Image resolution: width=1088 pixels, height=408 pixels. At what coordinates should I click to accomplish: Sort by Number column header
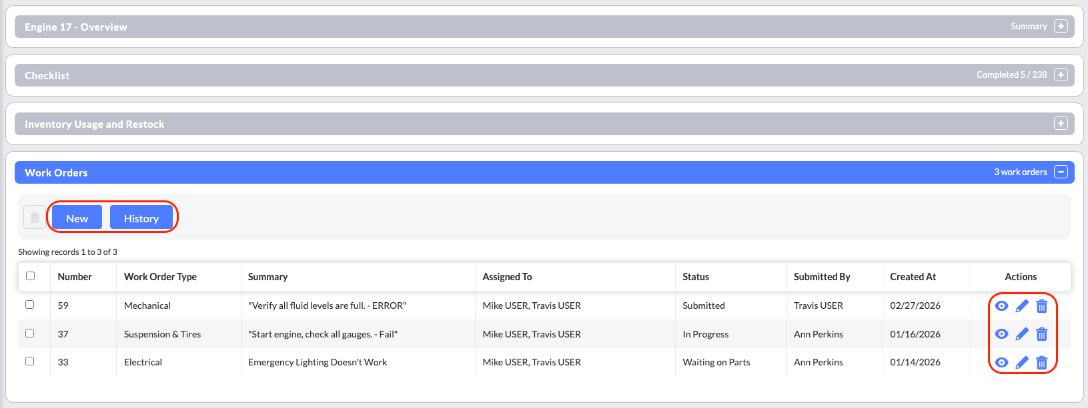[x=75, y=277]
